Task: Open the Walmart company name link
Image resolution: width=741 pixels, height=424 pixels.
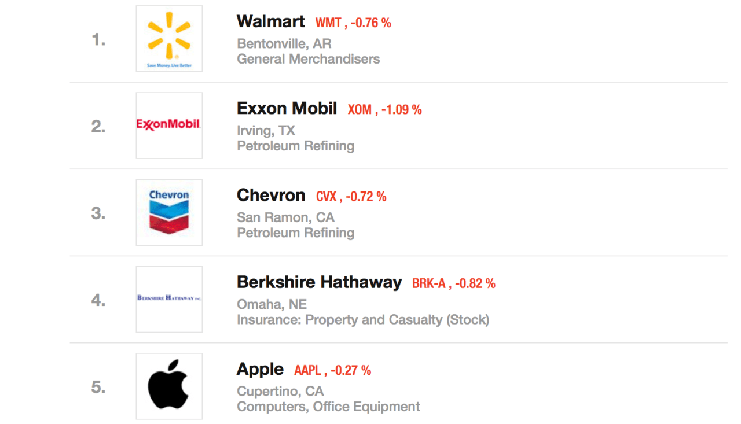Action: point(270,22)
